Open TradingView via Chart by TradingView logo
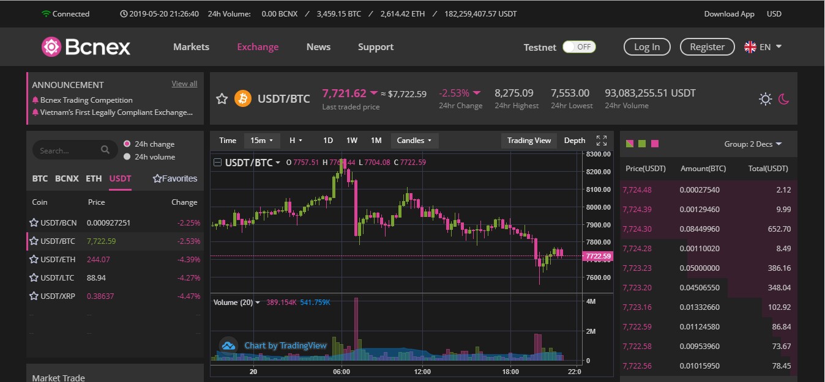The height and width of the screenshot is (382, 825). (x=228, y=345)
